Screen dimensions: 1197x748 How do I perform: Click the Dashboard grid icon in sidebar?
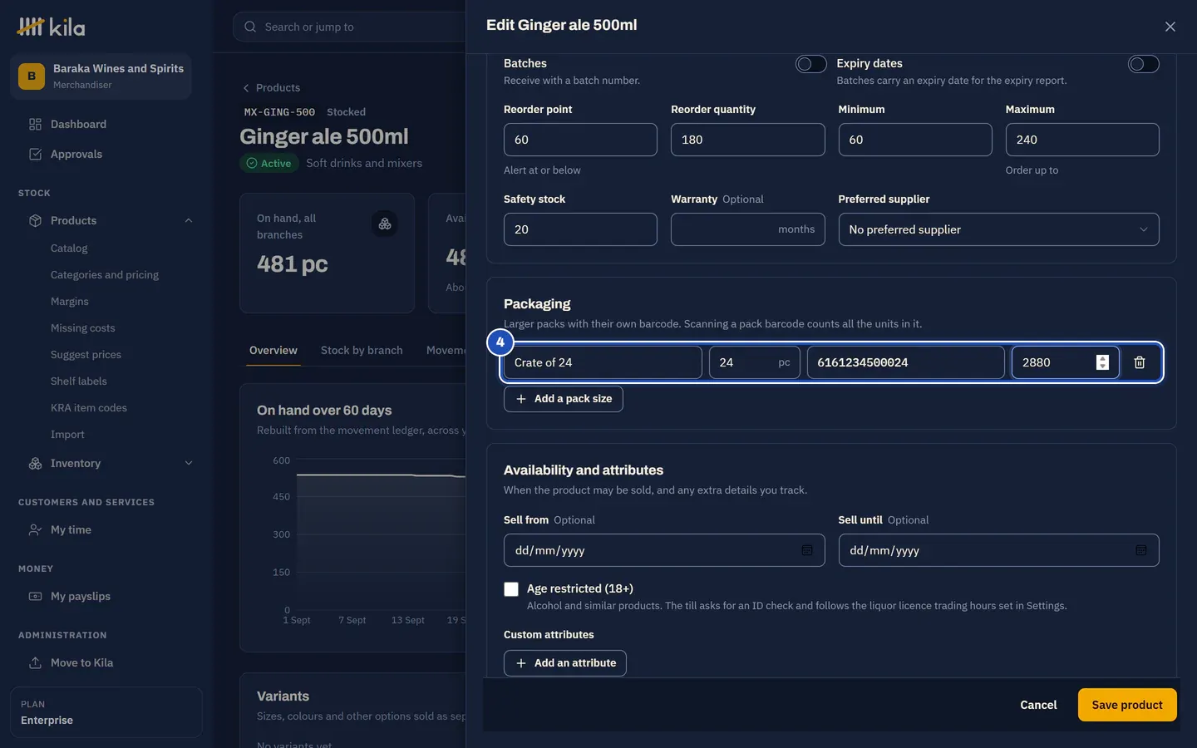click(35, 124)
